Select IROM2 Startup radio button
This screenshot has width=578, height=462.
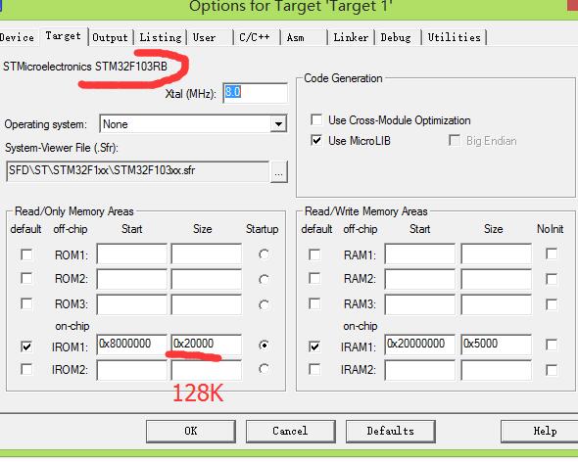coord(264,369)
